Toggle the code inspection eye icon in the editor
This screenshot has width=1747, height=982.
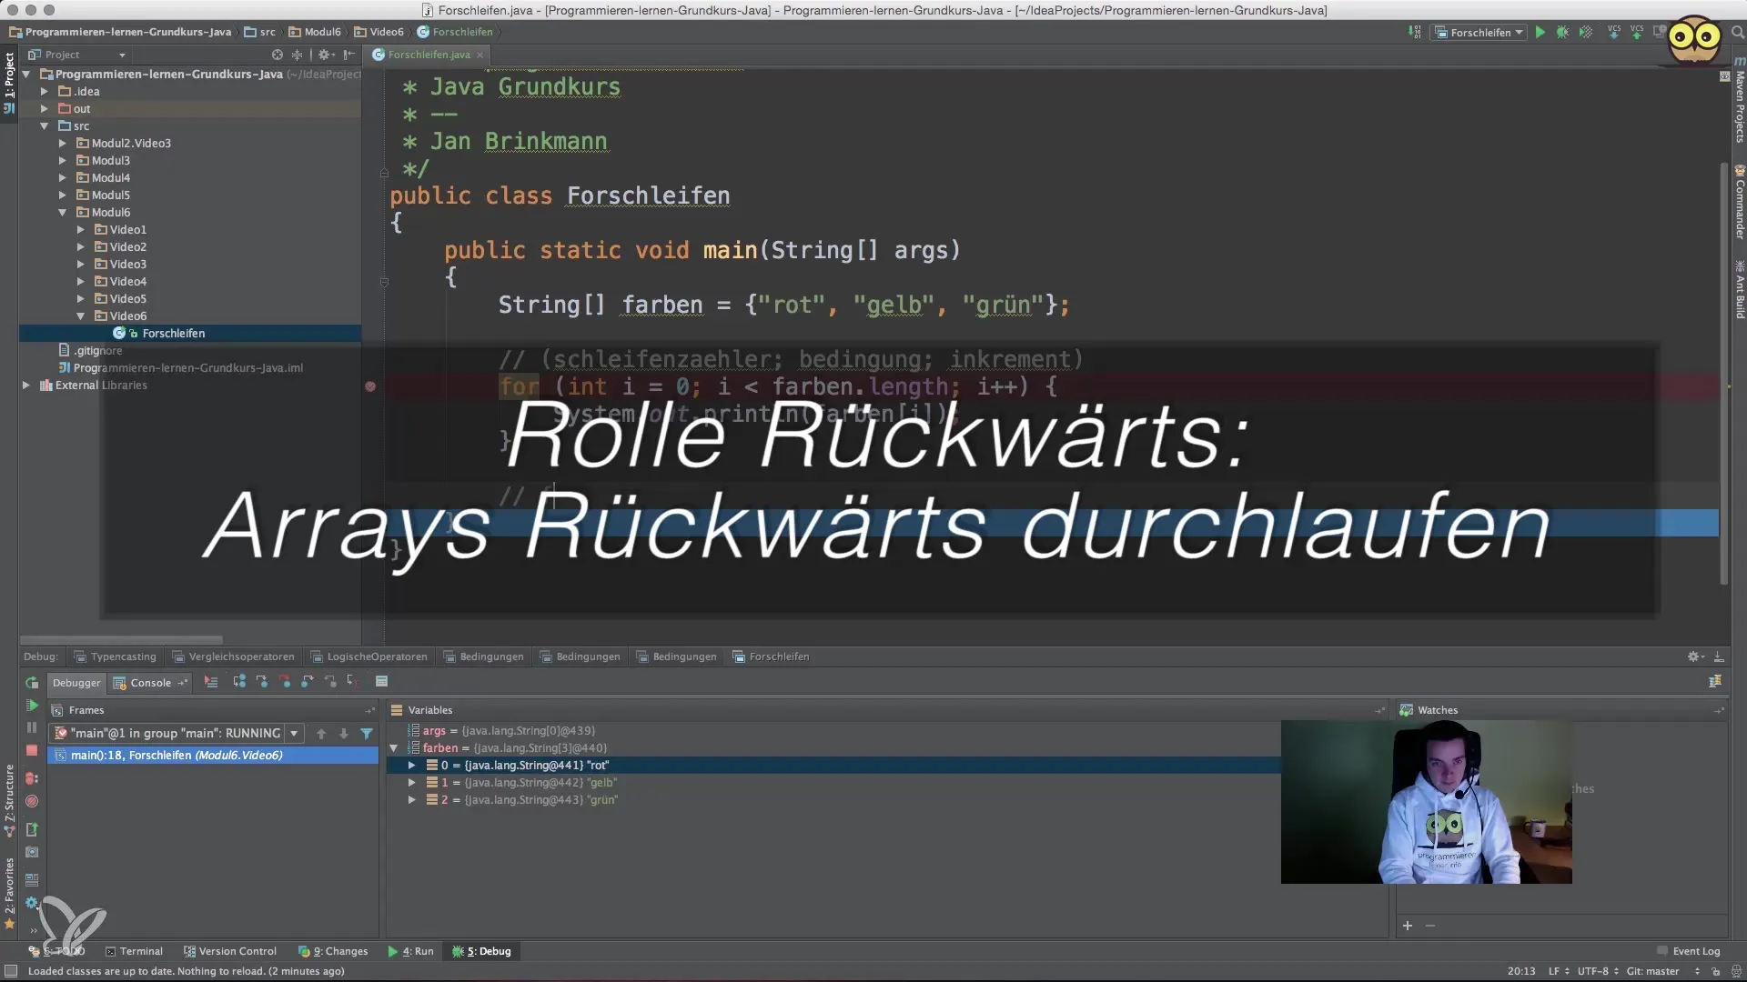pyautogui.click(x=1724, y=76)
